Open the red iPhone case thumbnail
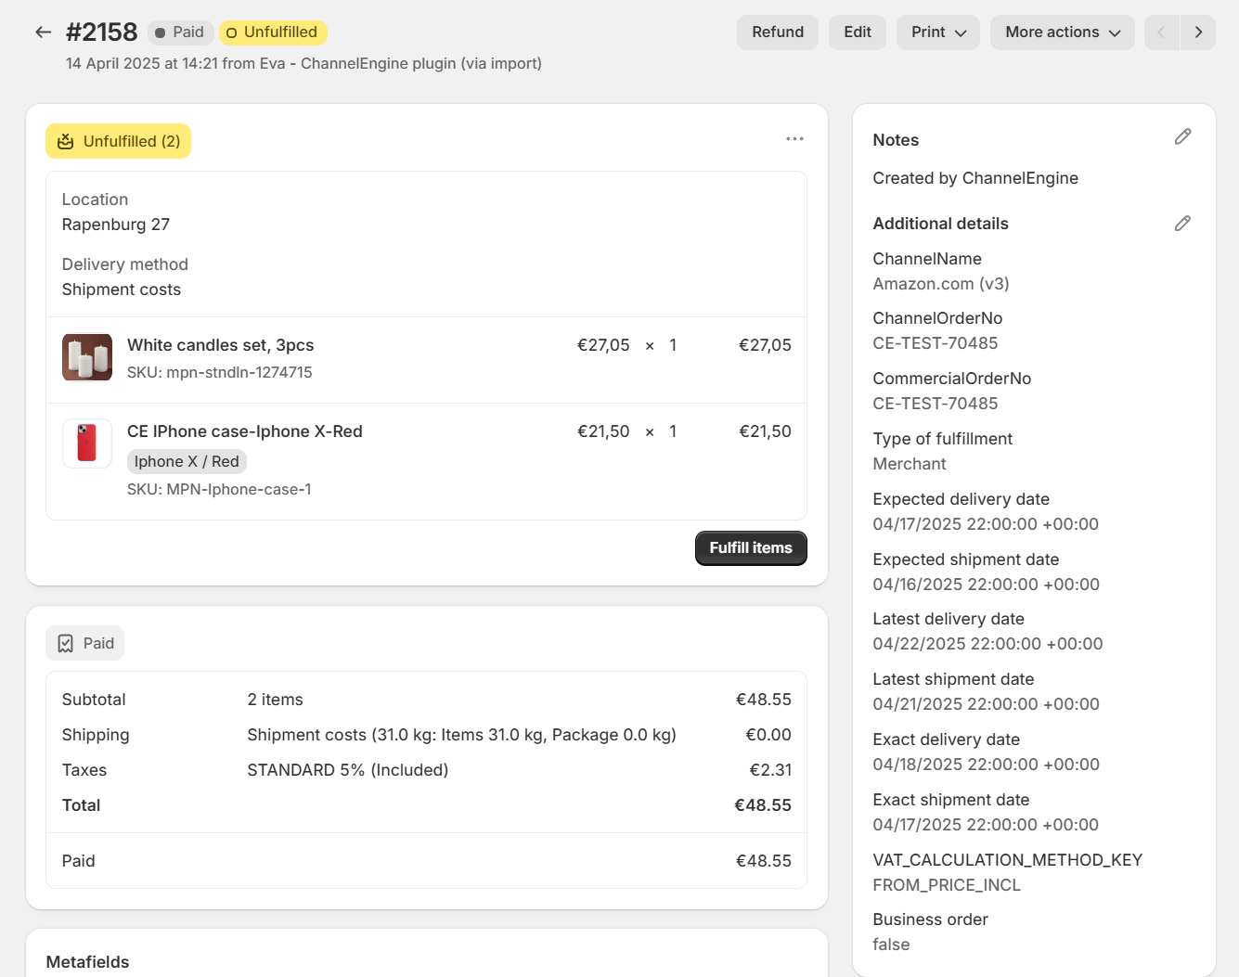Image resolution: width=1239 pixels, height=977 pixels. pyautogui.click(x=87, y=444)
